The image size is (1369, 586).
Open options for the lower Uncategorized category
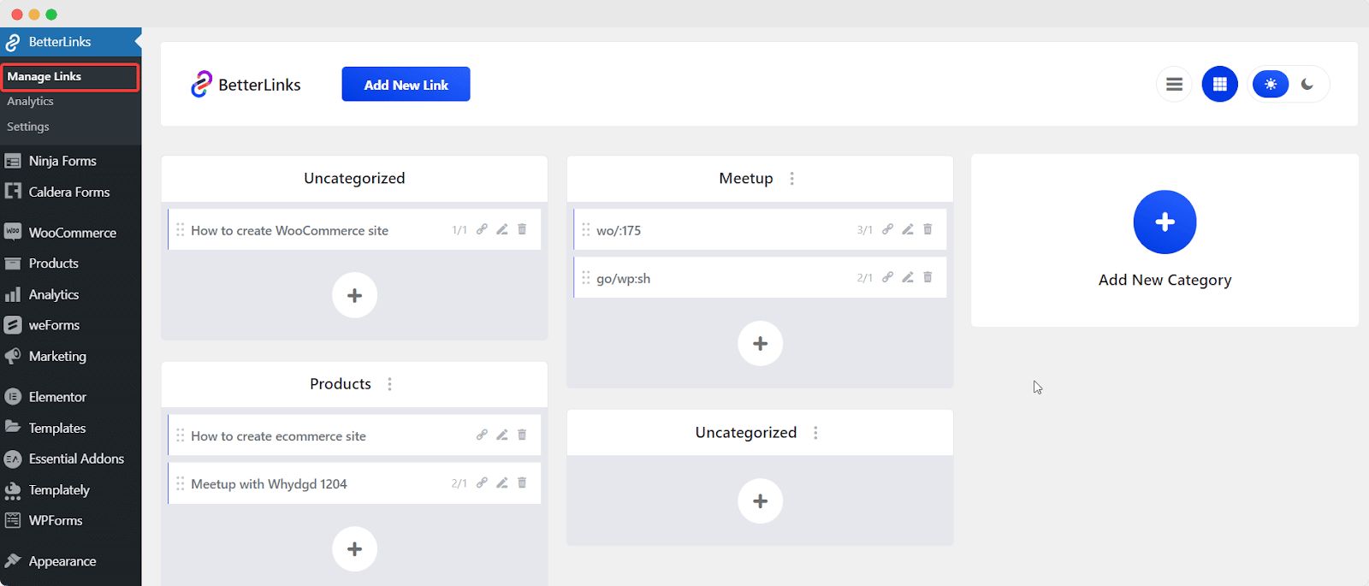coord(815,433)
